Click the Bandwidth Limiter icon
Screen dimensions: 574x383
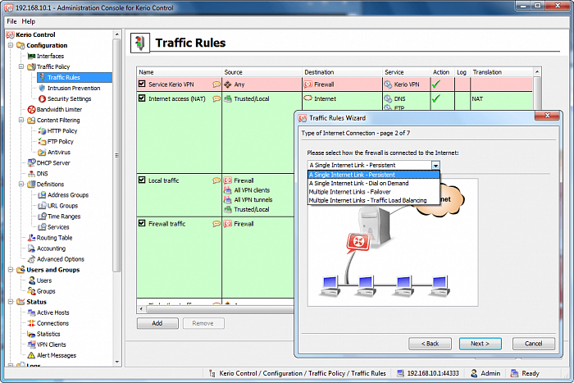coord(31,109)
